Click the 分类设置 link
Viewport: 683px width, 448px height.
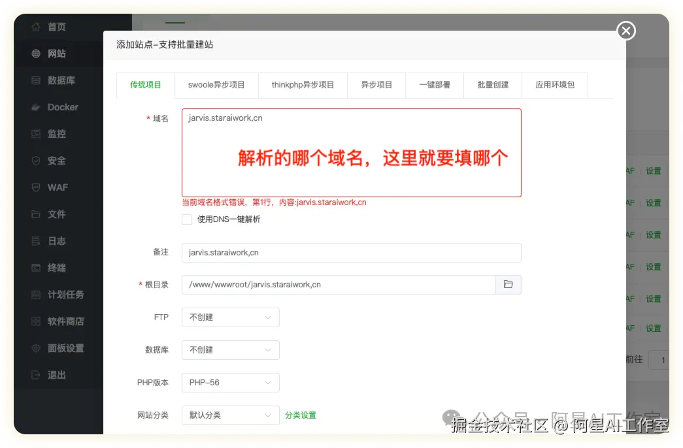[x=300, y=415]
